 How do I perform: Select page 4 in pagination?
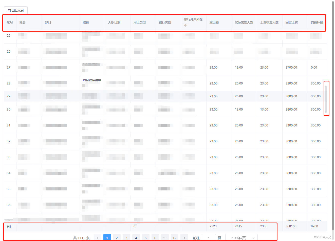tap(136, 238)
